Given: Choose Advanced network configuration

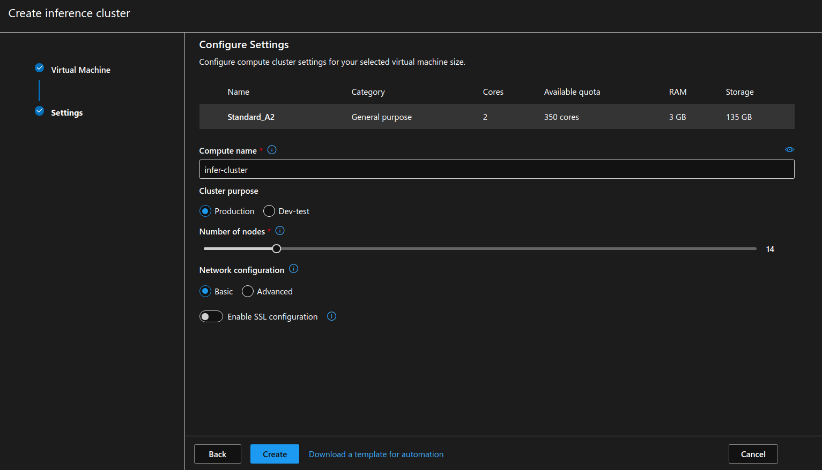Looking at the screenshot, I should pyautogui.click(x=247, y=291).
